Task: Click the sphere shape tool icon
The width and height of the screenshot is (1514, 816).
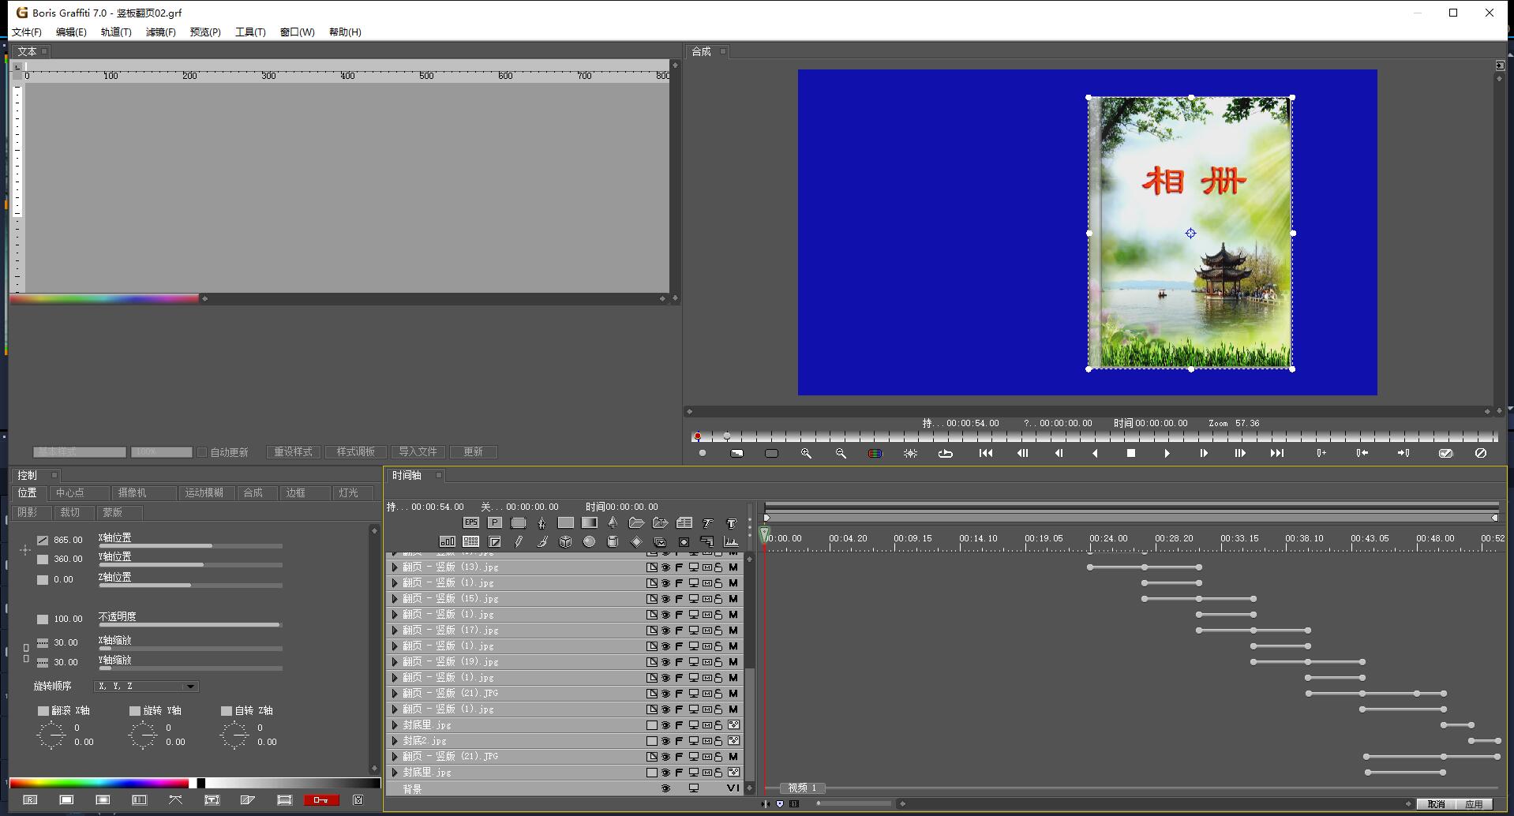Action: [589, 541]
